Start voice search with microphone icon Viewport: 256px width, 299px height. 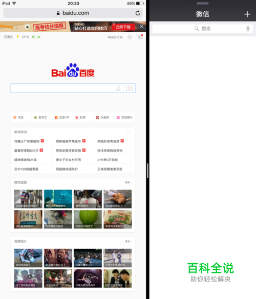click(118, 88)
